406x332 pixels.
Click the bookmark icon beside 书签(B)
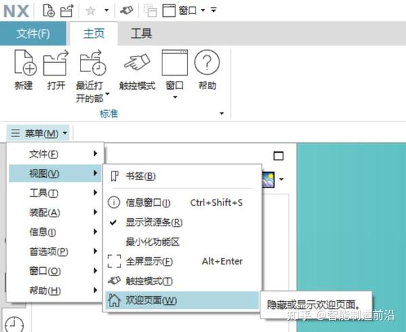pos(114,176)
